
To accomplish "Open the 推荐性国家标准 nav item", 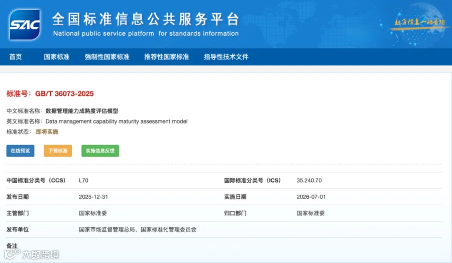I will tap(167, 57).
